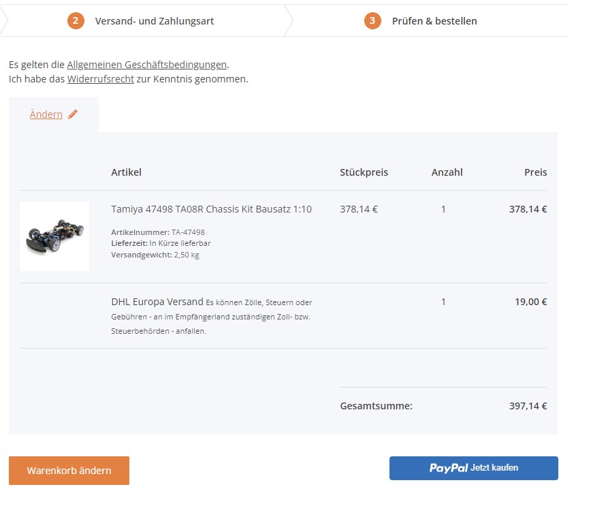Click the Stückpreis column header
The image size is (591, 519).
pos(364,172)
